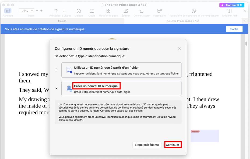Launch the Convertisseur tool
This screenshot has height=159, width=250.
[x=141, y=11]
